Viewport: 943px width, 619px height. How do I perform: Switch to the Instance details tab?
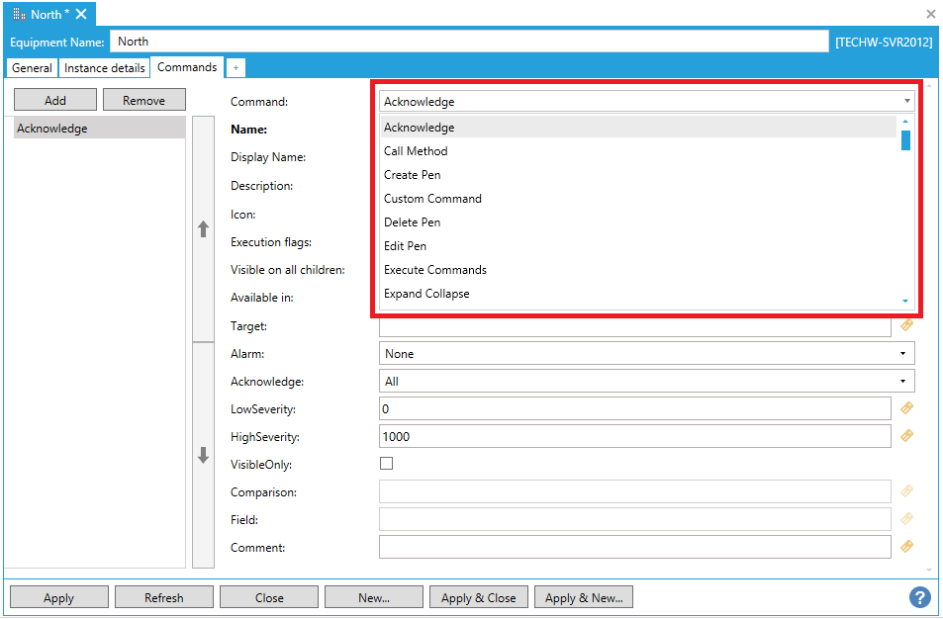pyautogui.click(x=104, y=68)
